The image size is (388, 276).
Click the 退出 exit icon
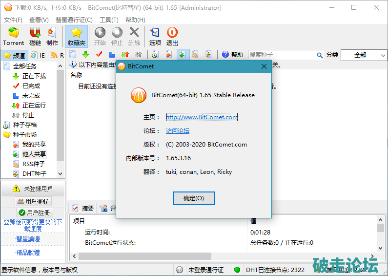pyautogui.click(x=172, y=33)
